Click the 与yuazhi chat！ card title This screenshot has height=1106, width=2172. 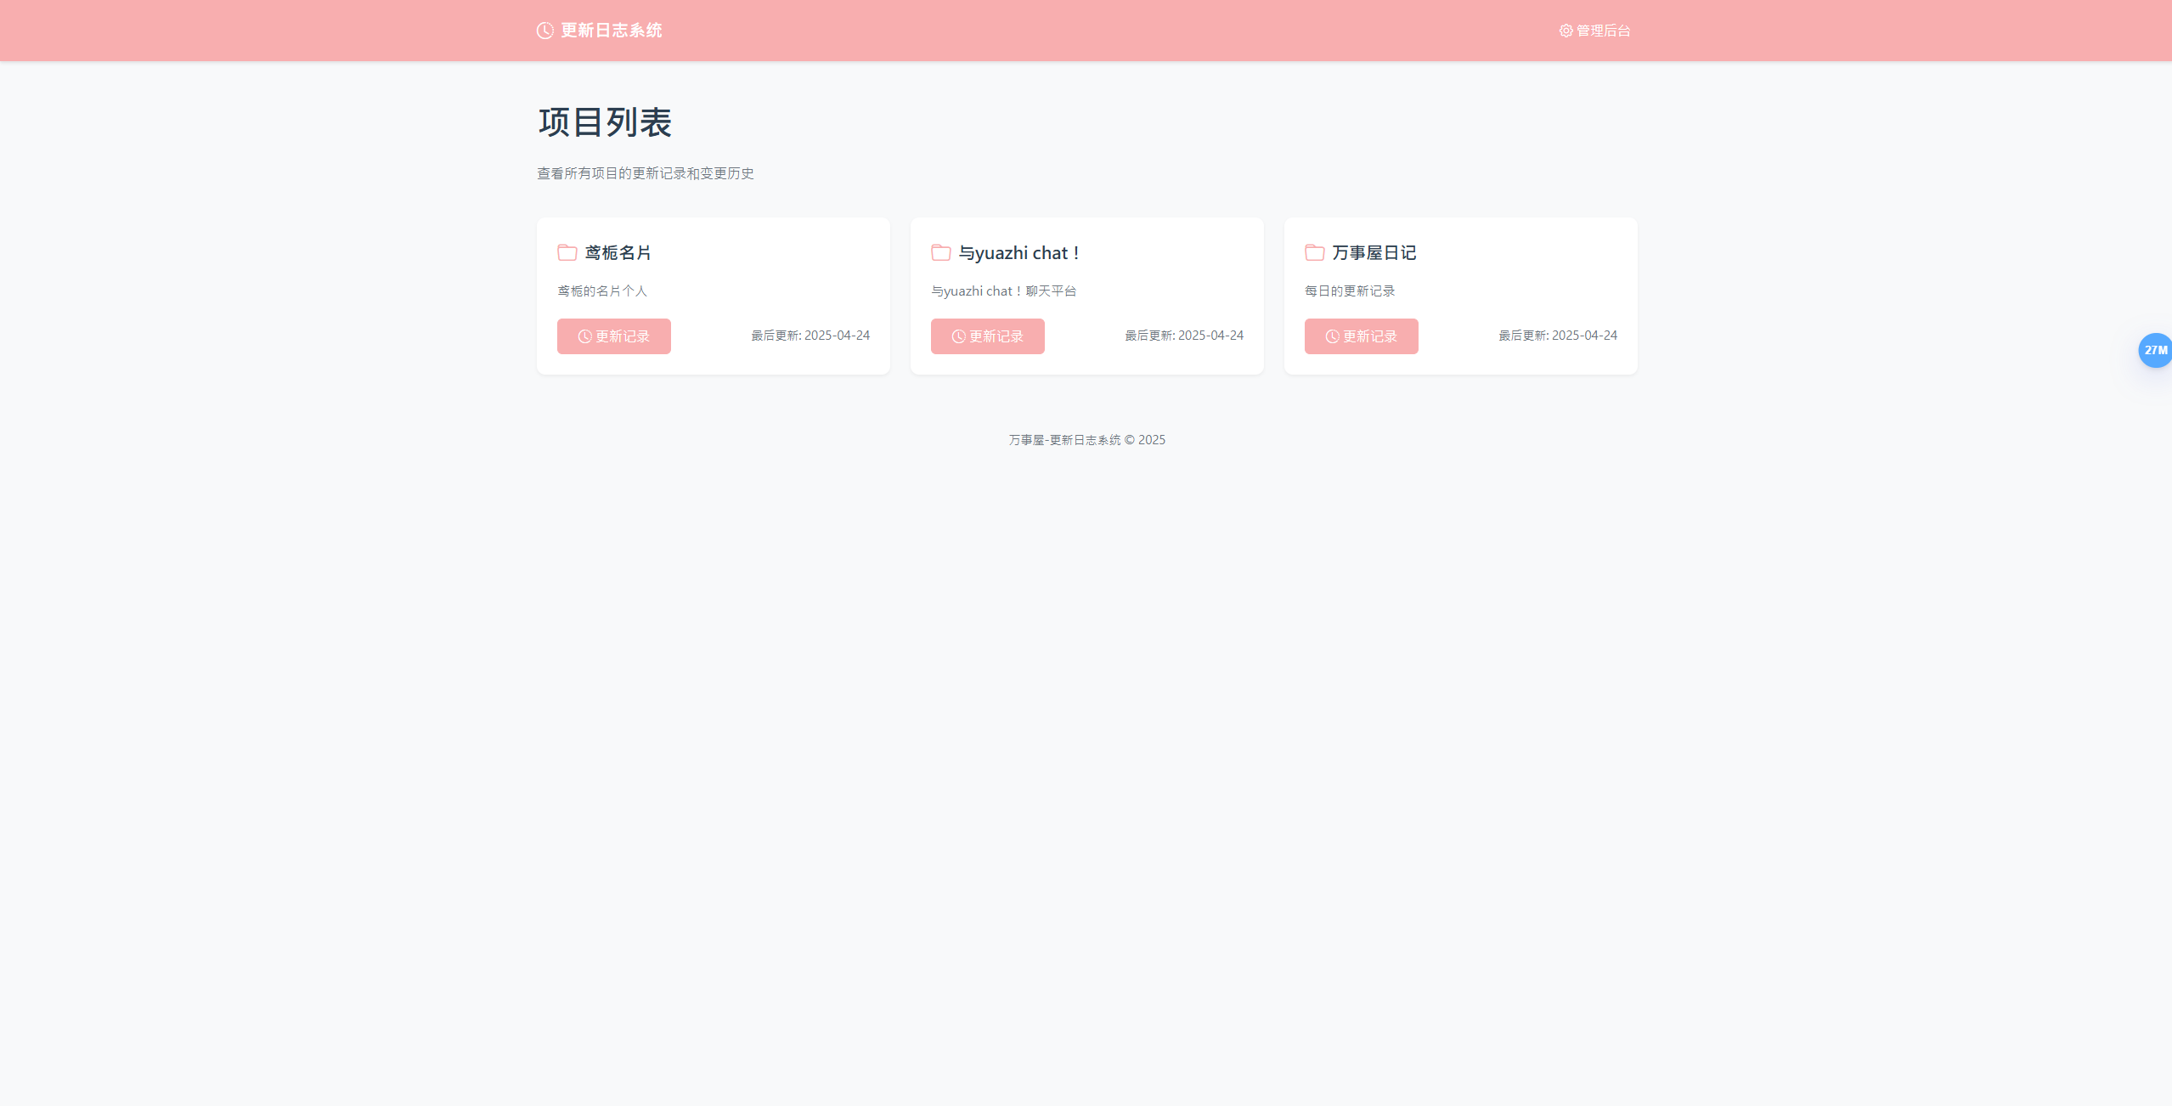1019,252
